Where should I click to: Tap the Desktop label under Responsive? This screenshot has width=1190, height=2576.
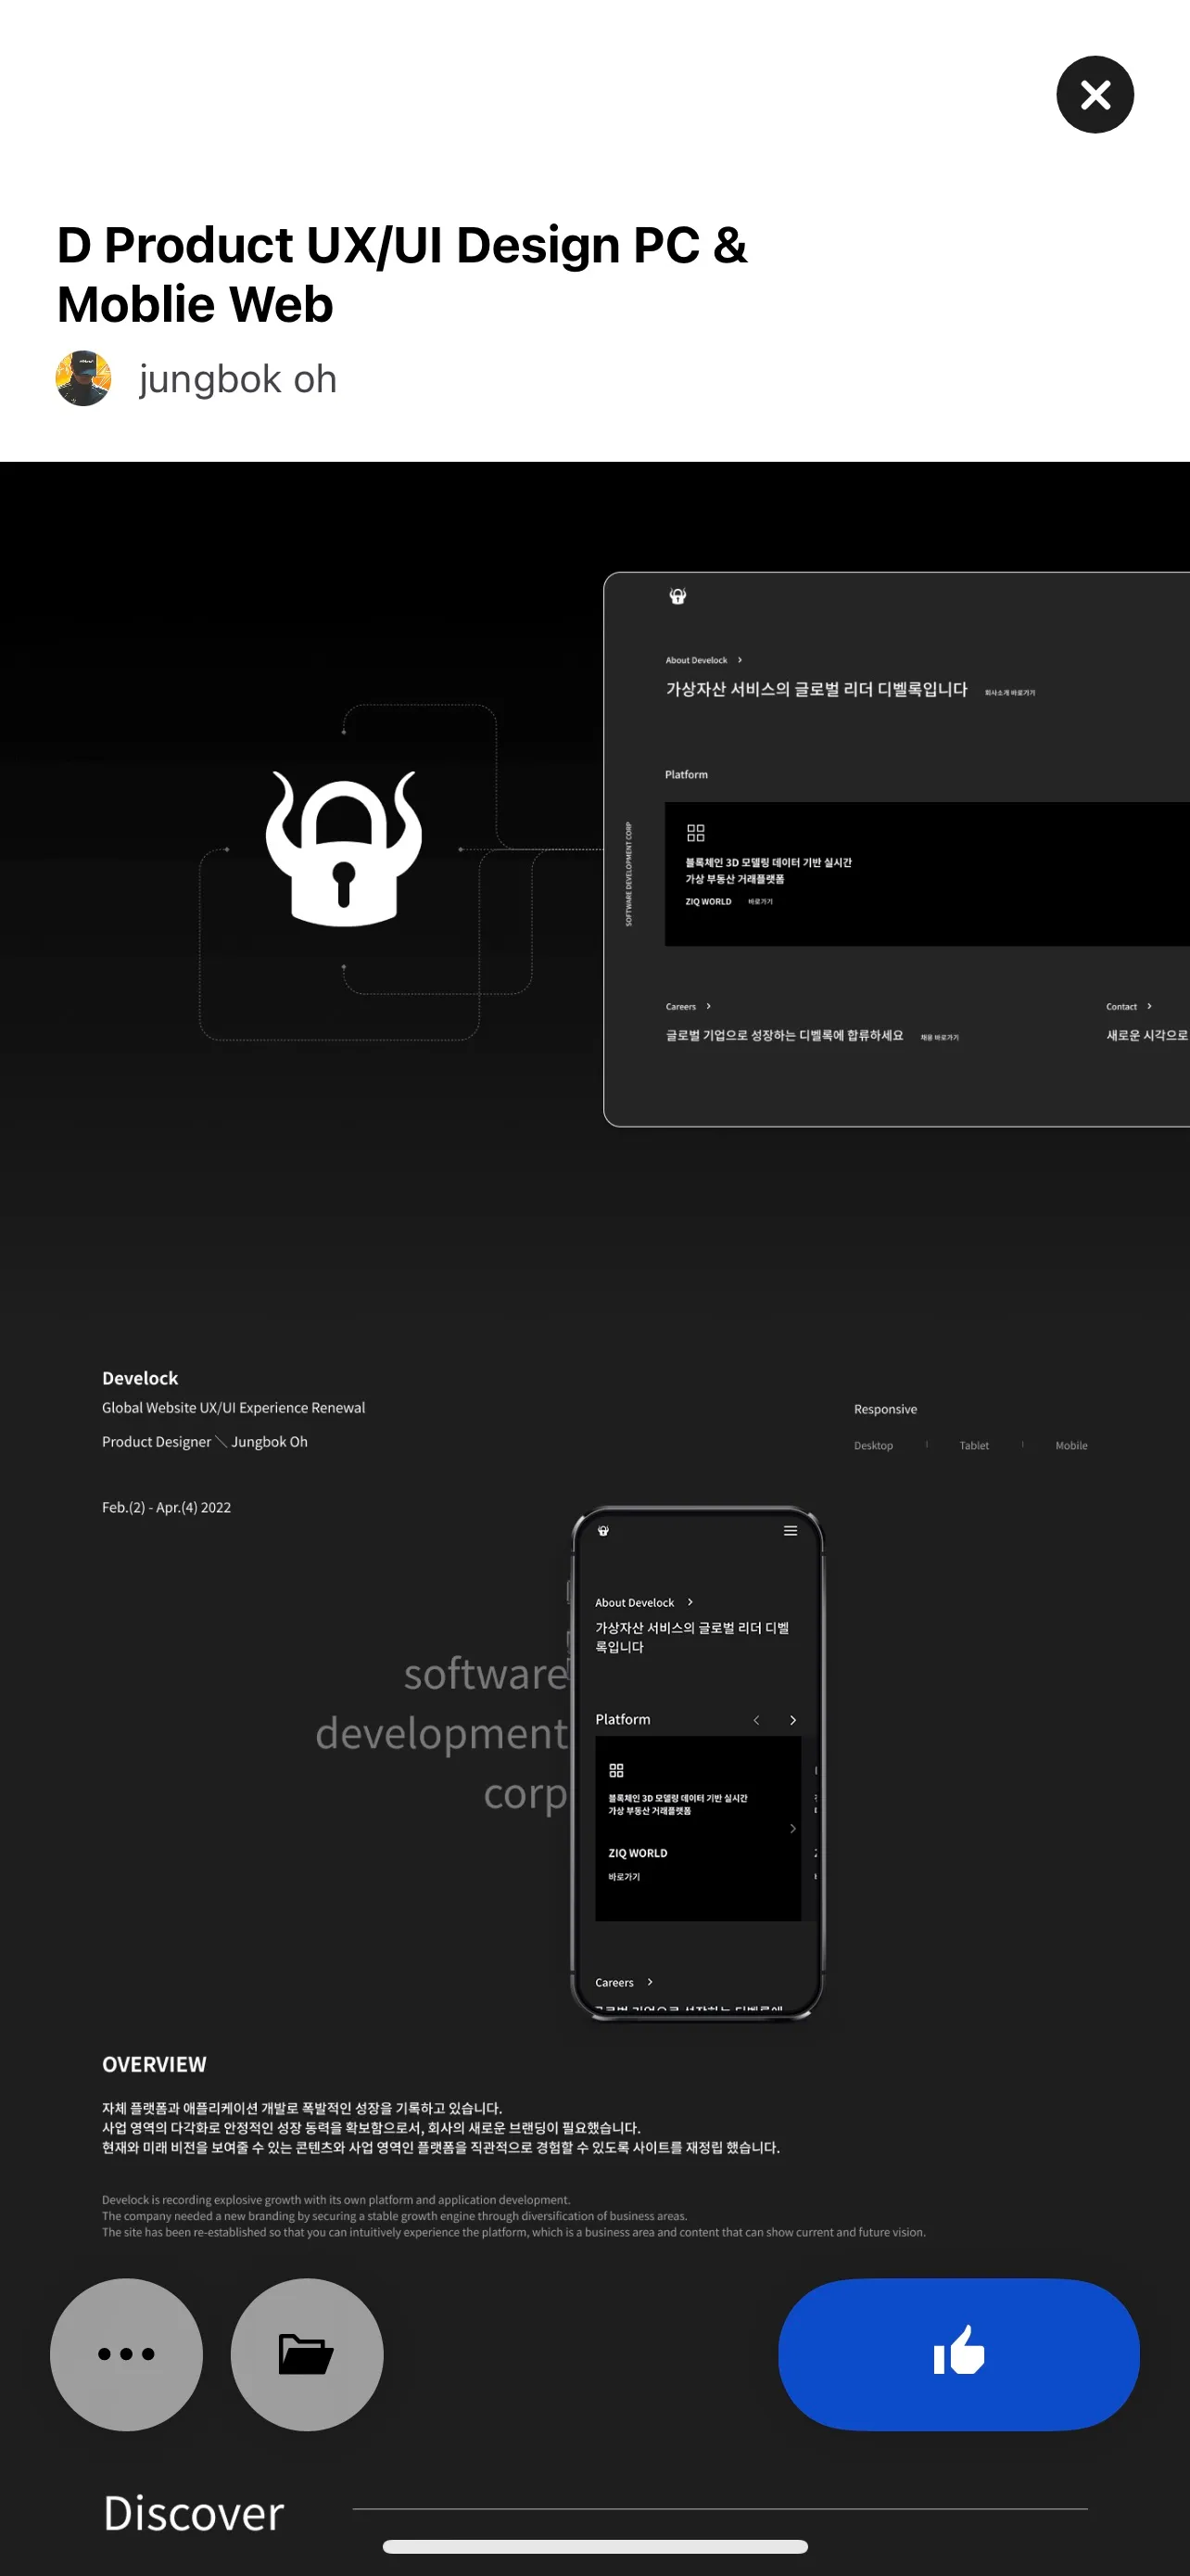click(x=873, y=1445)
